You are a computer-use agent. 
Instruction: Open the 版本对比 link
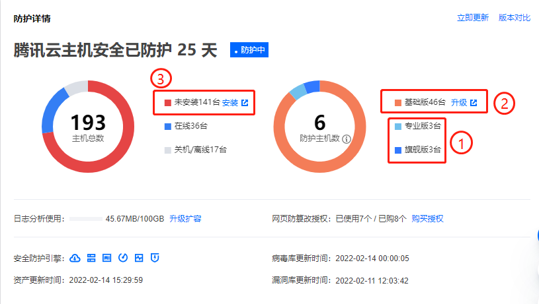pos(515,18)
